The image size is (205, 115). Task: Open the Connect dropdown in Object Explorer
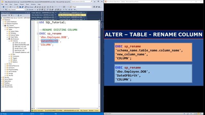tap(4, 15)
